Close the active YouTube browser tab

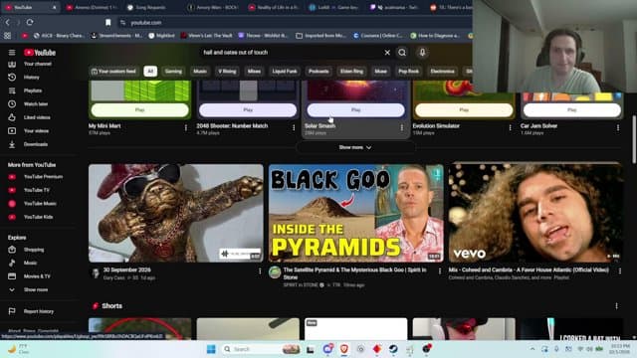click(x=55, y=7)
